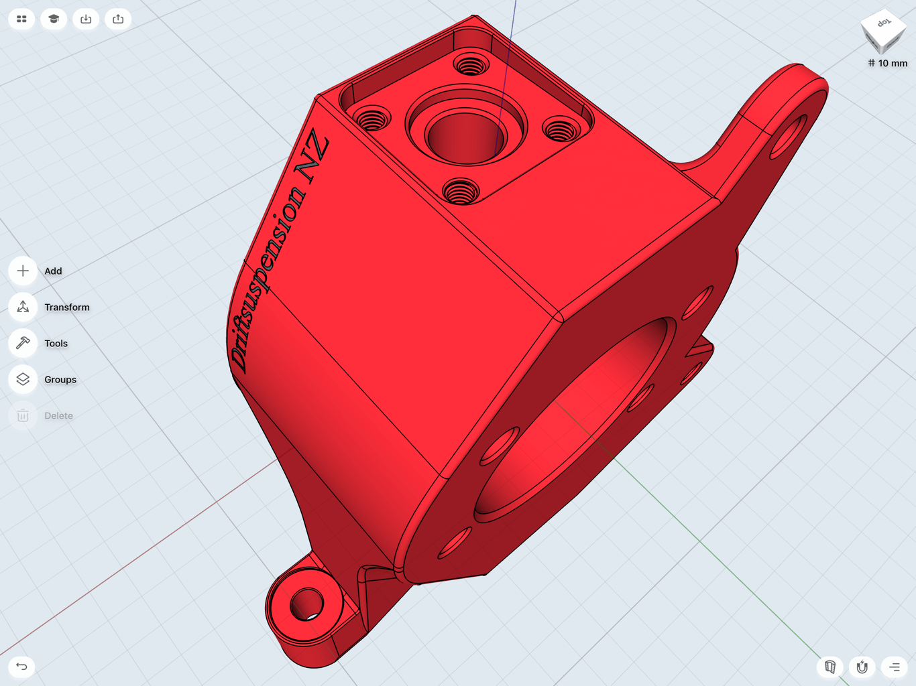Toggle the snapping magnet icon
This screenshot has width=916, height=686.
862,667
